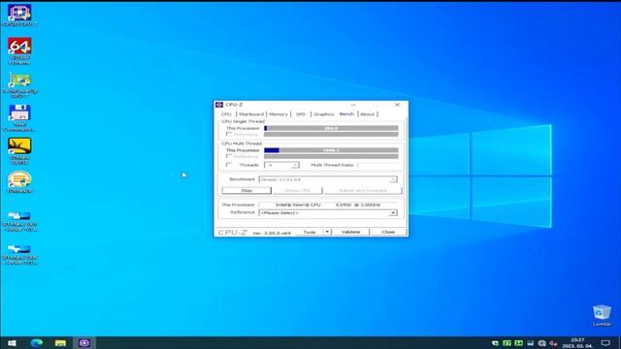Click the muted volume tray icon

[x=554, y=343]
